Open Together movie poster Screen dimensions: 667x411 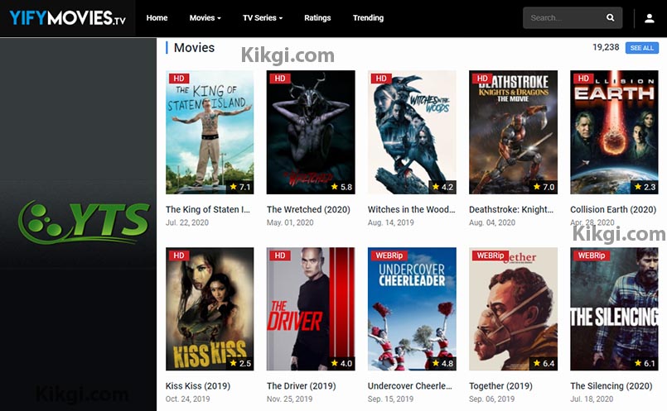(x=514, y=309)
